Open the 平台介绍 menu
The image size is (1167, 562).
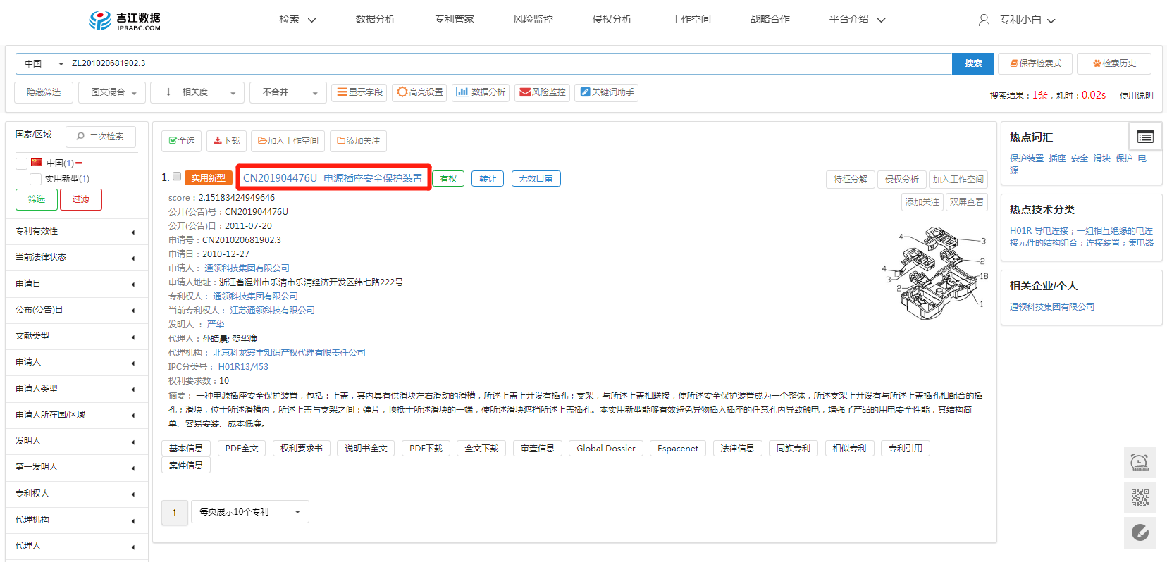click(857, 20)
